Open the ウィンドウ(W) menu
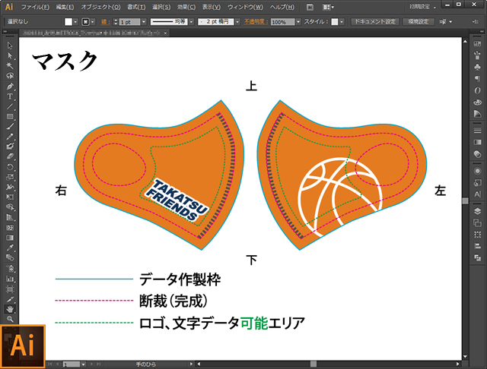The height and width of the screenshot is (369, 487). 245,7
